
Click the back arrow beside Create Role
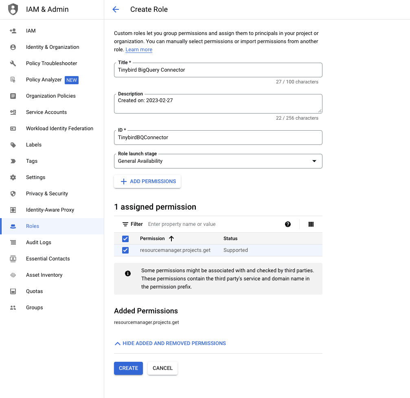click(x=116, y=9)
